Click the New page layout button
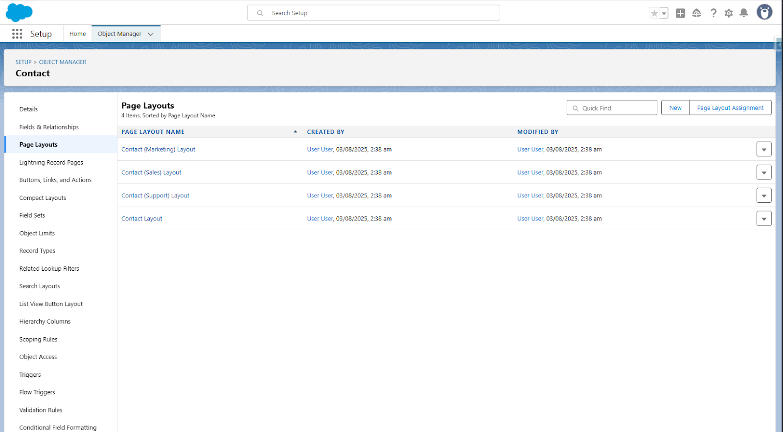The height and width of the screenshot is (432, 783). click(x=675, y=108)
